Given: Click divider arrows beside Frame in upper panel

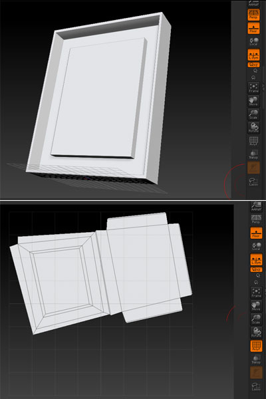Looking at the screenshot, I should coord(263,88).
